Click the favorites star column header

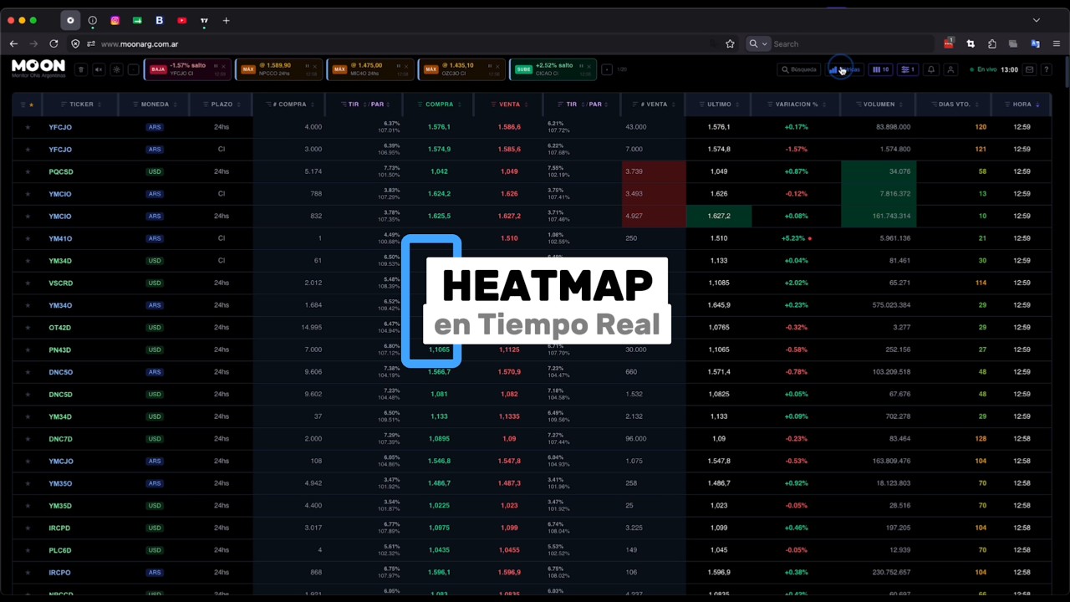pos(31,105)
